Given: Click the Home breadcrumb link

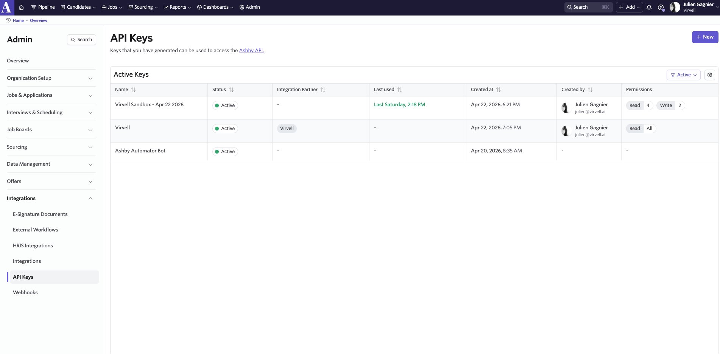Looking at the screenshot, I should [x=18, y=20].
